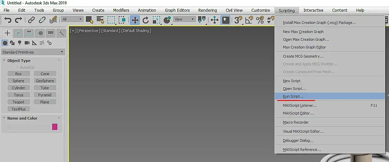This screenshot has width=389, height=162.
Task: Select the Geometry category circle icon
Action: [x=5, y=43]
